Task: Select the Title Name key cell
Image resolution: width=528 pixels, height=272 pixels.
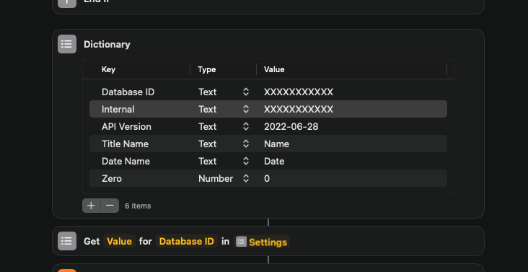Action: coord(125,144)
